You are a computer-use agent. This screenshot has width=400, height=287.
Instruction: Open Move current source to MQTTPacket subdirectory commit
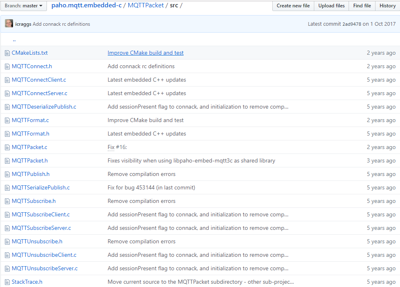point(201,282)
